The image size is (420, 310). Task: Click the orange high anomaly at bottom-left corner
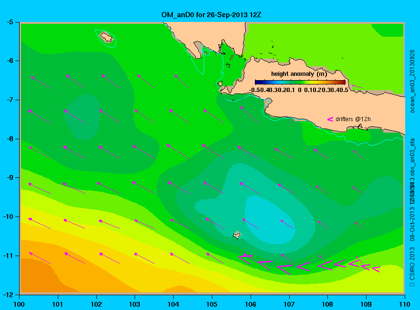click(x=40, y=276)
